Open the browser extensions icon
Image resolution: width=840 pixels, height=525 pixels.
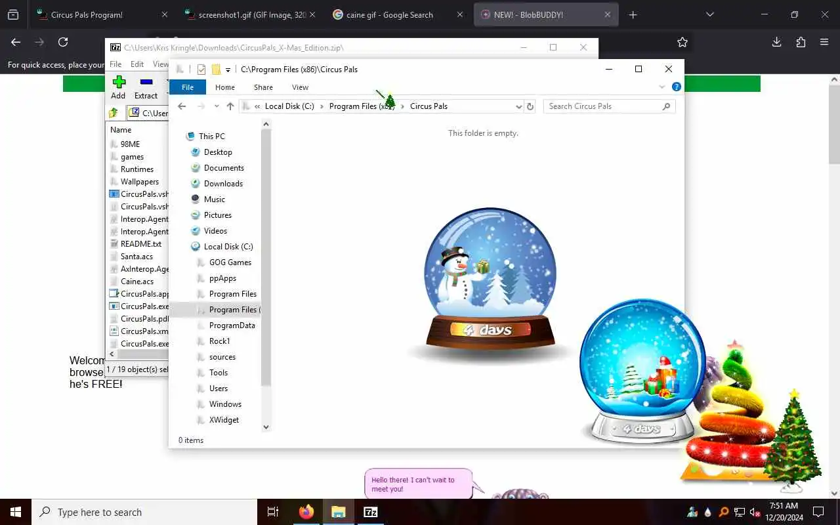[x=801, y=42]
